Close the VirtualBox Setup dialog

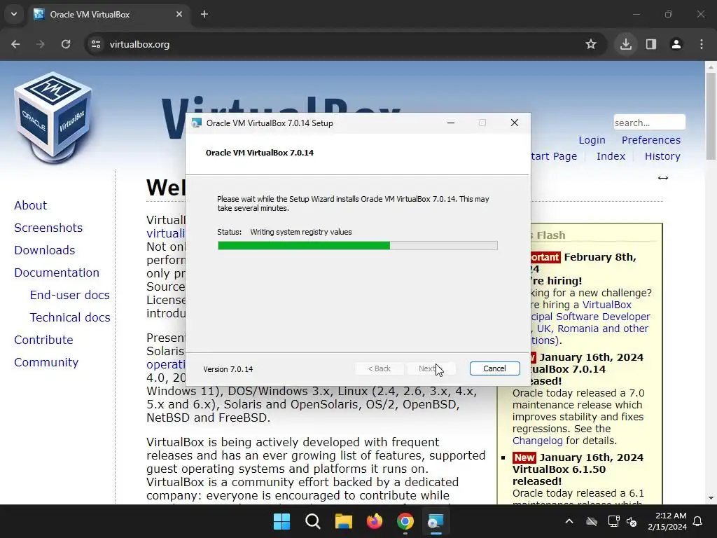(515, 123)
